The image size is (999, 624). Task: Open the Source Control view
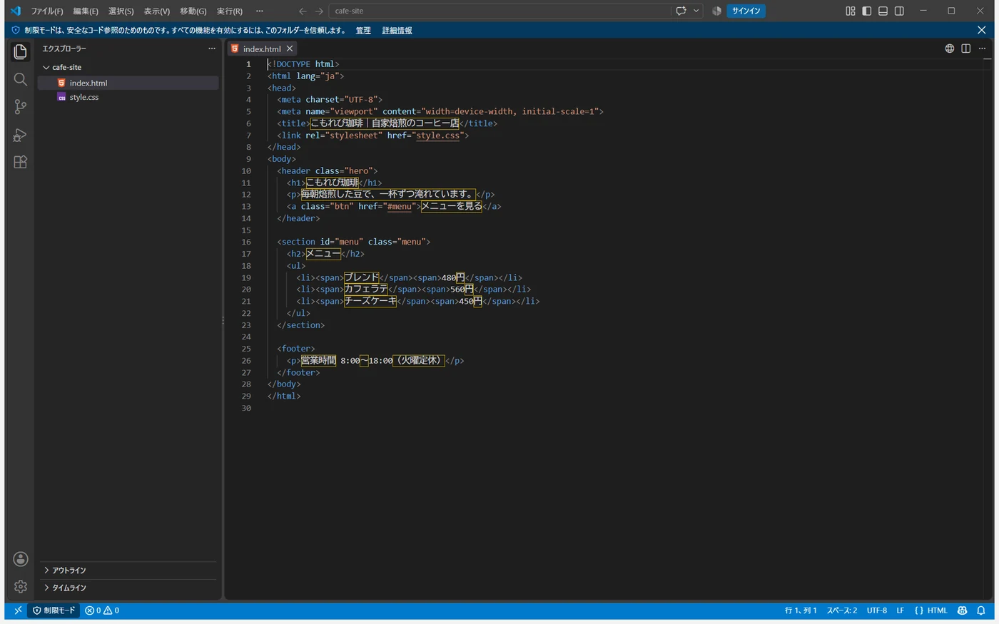coord(20,107)
